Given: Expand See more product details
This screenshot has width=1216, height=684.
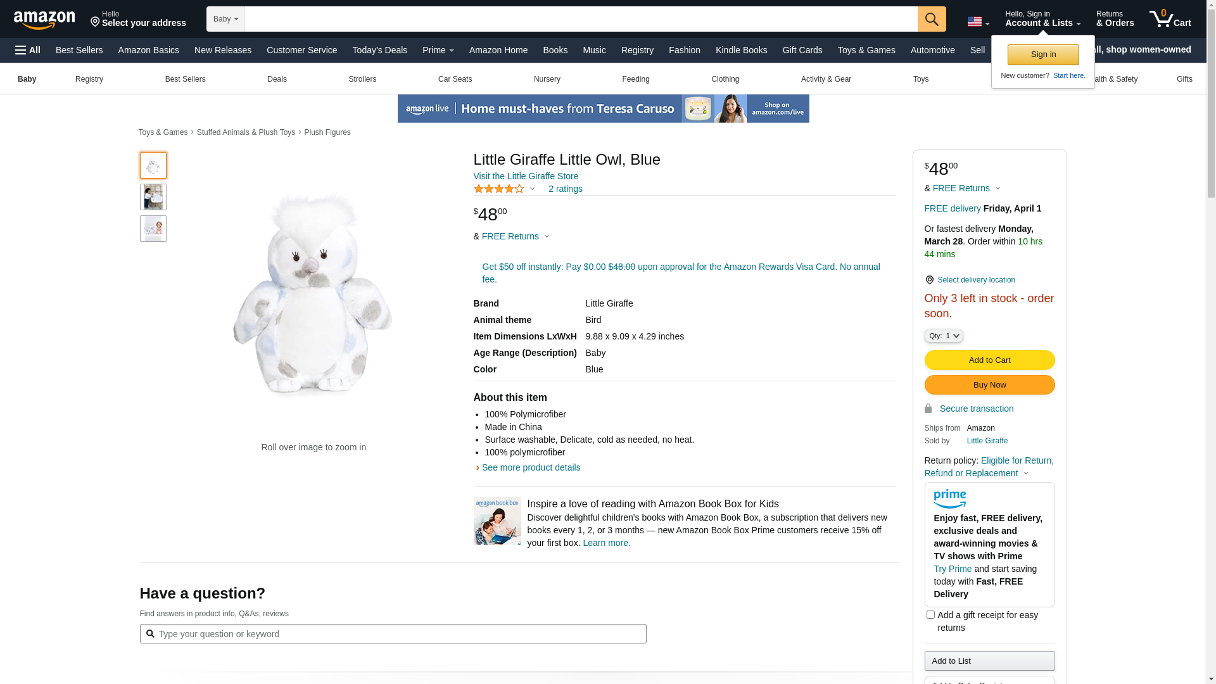Looking at the screenshot, I should 531,467.
